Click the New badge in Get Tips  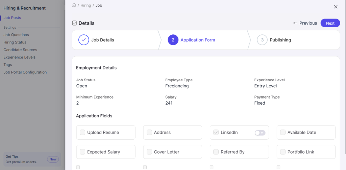coord(53,159)
